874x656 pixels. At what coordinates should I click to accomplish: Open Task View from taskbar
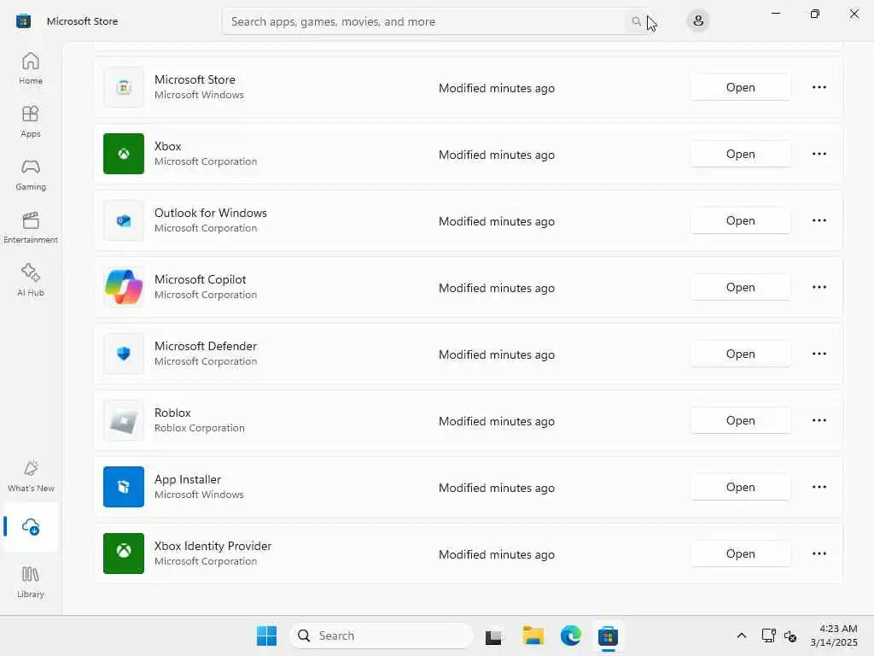pos(493,635)
